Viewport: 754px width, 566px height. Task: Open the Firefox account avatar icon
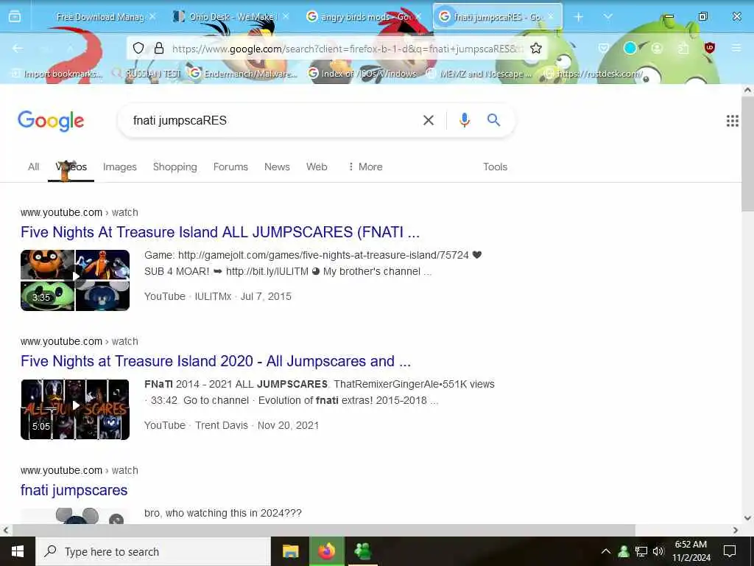point(657,48)
